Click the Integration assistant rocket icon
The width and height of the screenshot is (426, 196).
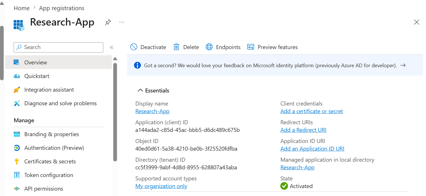click(x=17, y=90)
